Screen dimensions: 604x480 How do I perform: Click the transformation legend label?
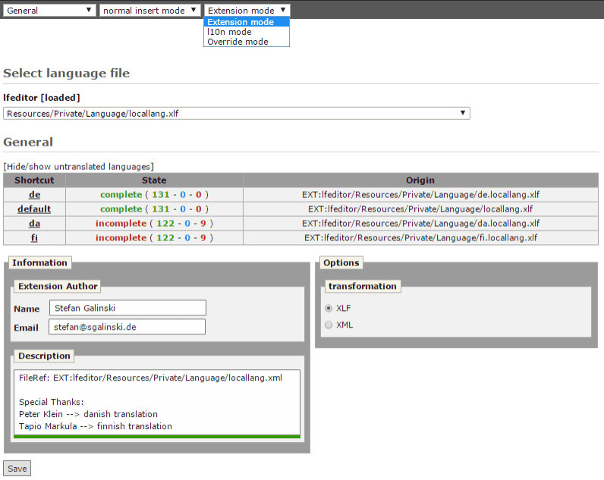pyautogui.click(x=363, y=286)
